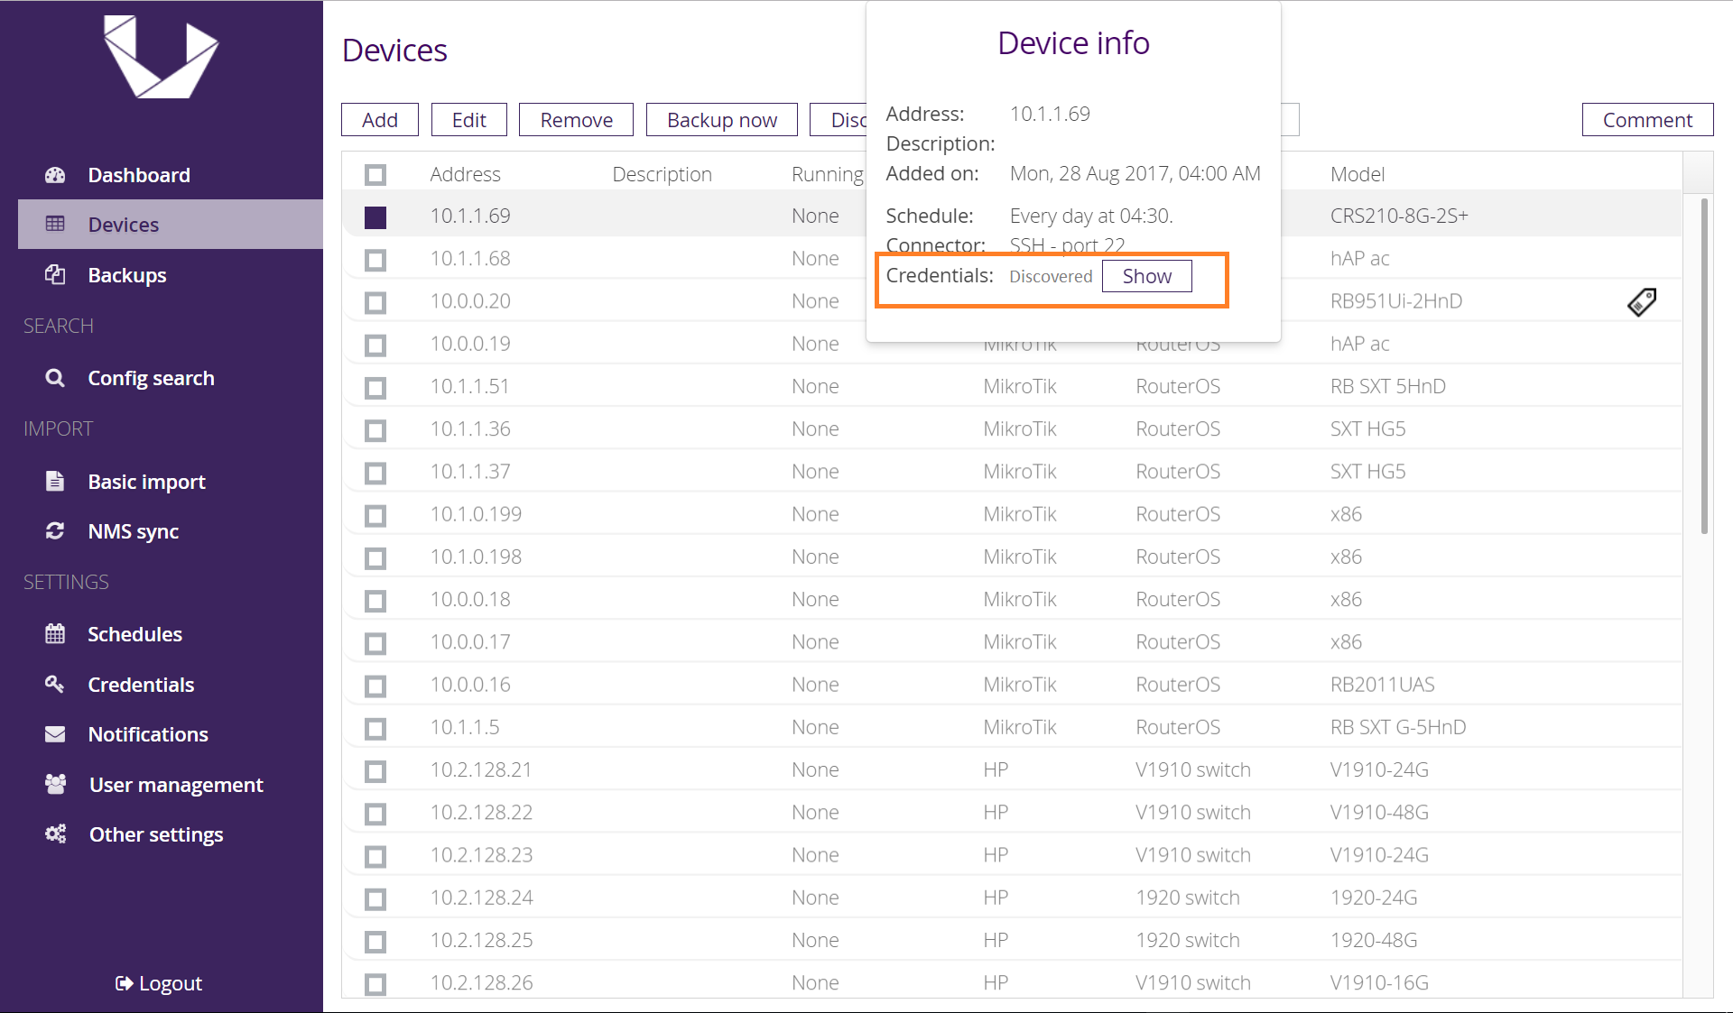Click the Edit button

point(468,120)
